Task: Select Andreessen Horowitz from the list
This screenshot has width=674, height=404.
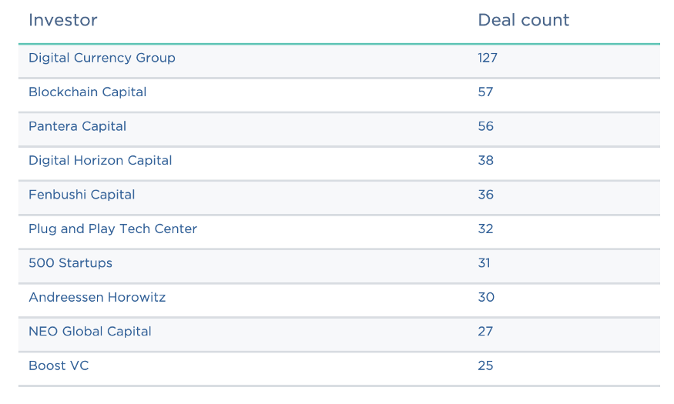Action: [97, 298]
